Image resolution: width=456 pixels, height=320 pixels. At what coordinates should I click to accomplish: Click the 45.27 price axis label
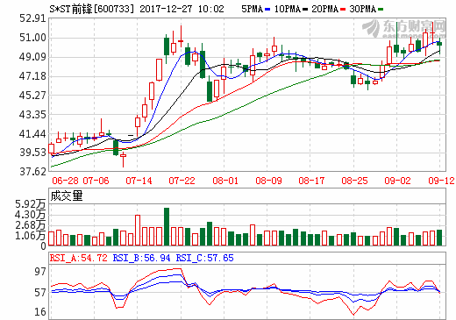point(32,96)
